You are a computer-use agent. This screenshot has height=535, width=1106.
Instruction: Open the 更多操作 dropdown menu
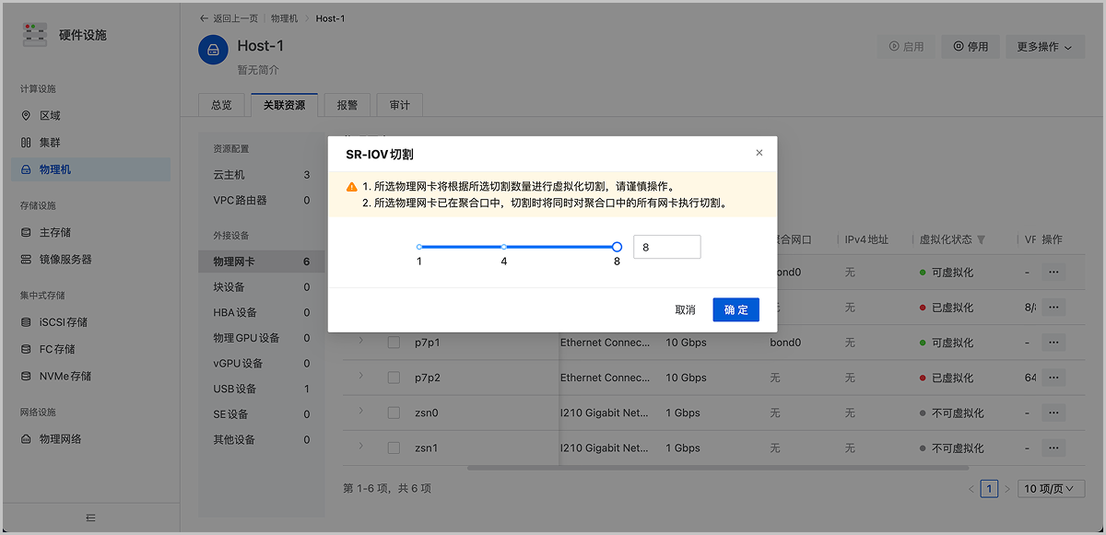click(x=1044, y=47)
